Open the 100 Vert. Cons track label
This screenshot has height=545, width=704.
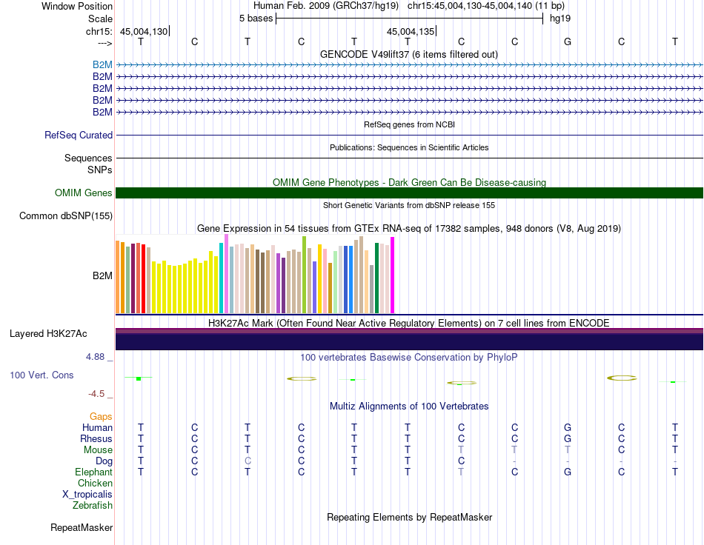[x=41, y=375]
